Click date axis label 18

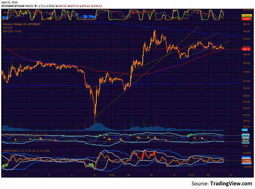174,175
